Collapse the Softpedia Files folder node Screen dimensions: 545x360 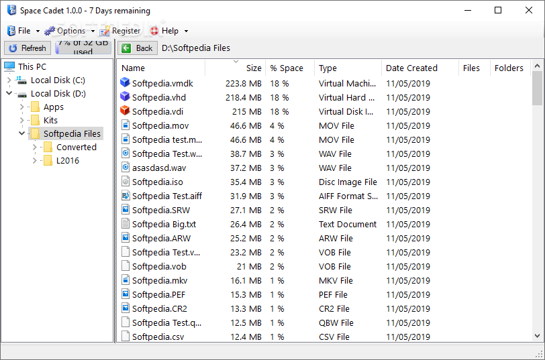pos(22,133)
